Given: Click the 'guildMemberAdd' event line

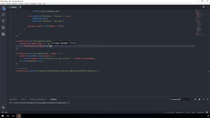Looking at the screenshot, I should [39, 53].
